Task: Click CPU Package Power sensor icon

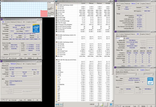Action: (x=56, y=51)
